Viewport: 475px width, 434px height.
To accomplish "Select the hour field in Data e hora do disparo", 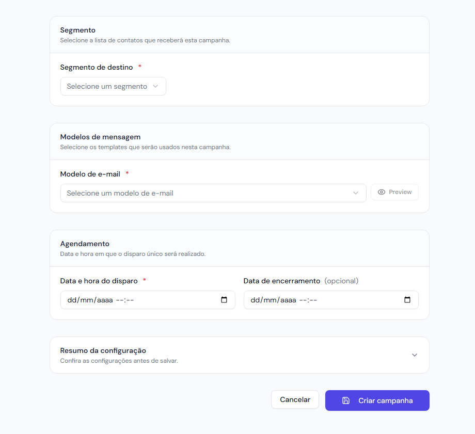I will point(119,300).
